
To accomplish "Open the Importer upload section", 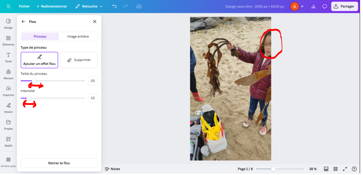I will click(x=8, y=91).
